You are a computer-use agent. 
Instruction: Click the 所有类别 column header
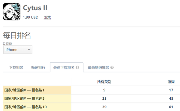click(104, 82)
